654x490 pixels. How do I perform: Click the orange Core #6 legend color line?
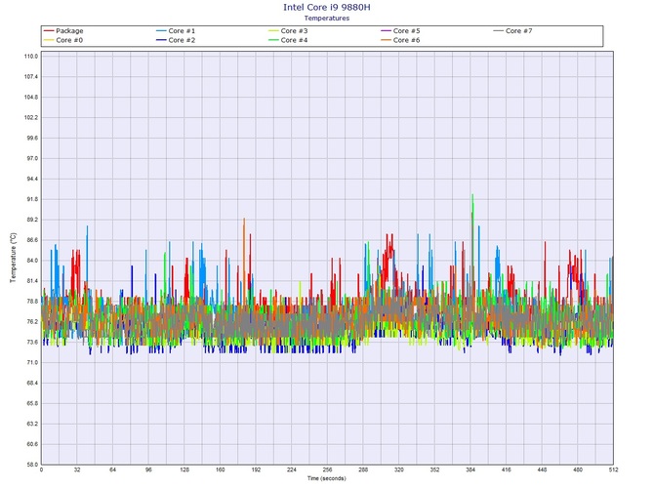[x=386, y=40]
